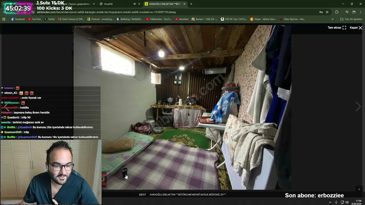Open the browser profile avatar
Image resolution: width=365 pixels, height=205 pixels.
click(x=354, y=12)
